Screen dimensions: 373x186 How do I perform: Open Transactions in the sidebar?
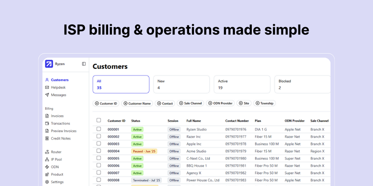pyautogui.click(x=60, y=124)
